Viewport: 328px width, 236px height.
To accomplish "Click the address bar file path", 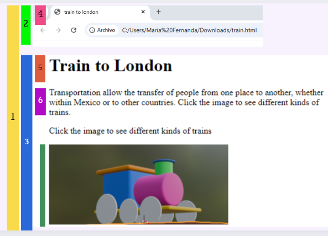I will (x=189, y=30).
